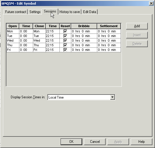Select the Local Time combo box field
Image resolution: width=155 pixels, height=148 pixels.
tap(81, 97)
